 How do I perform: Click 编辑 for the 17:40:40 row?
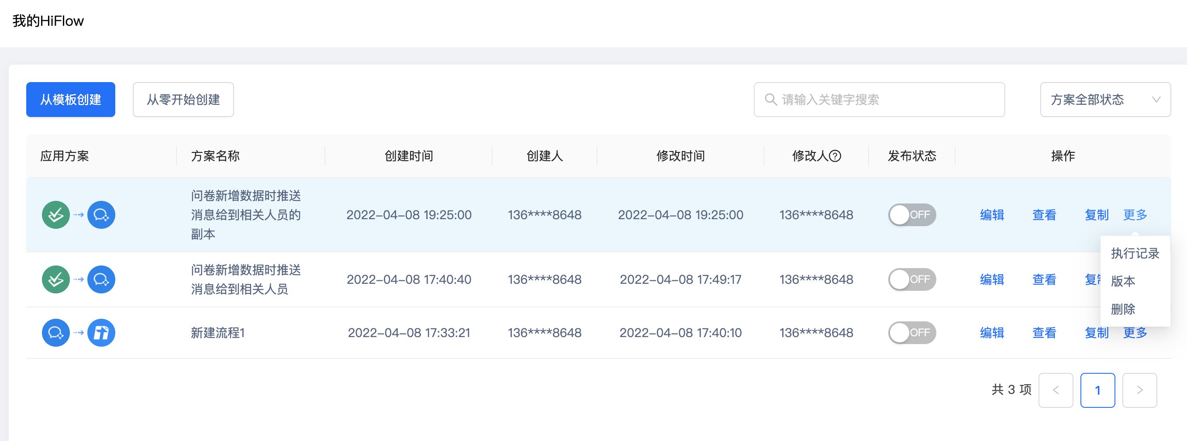pos(992,279)
